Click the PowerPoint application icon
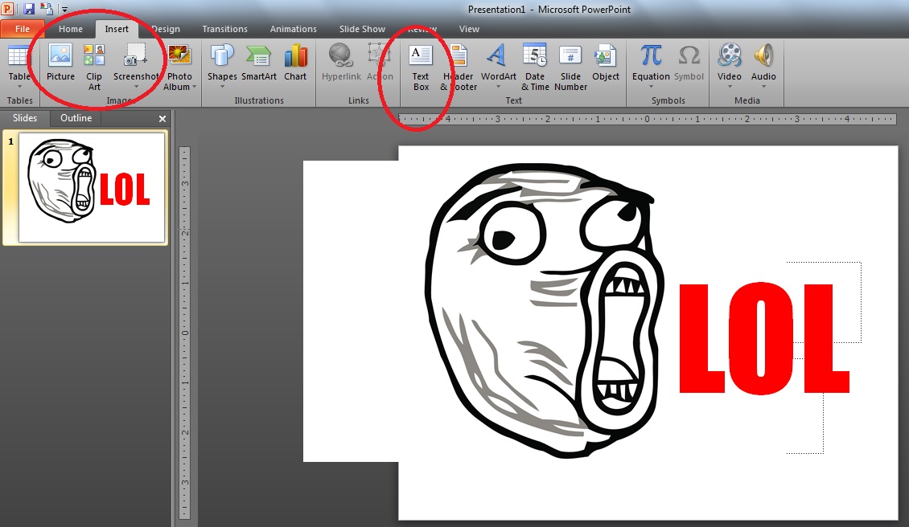Screen dimensions: 909x527 click(7, 10)
